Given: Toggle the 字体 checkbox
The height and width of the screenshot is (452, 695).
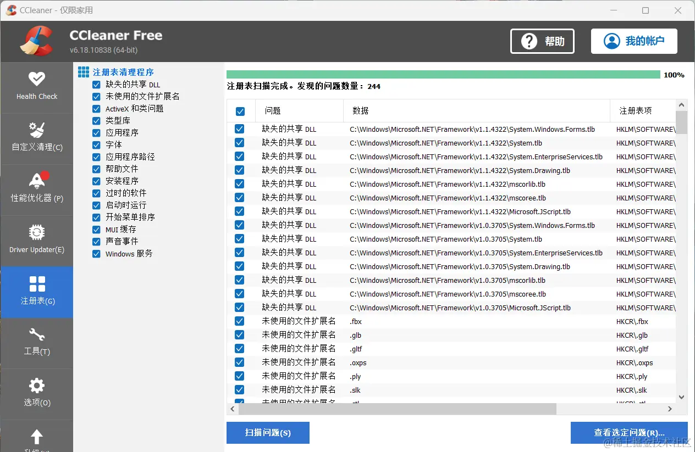Looking at the screenshot, I should click(96, 145).
